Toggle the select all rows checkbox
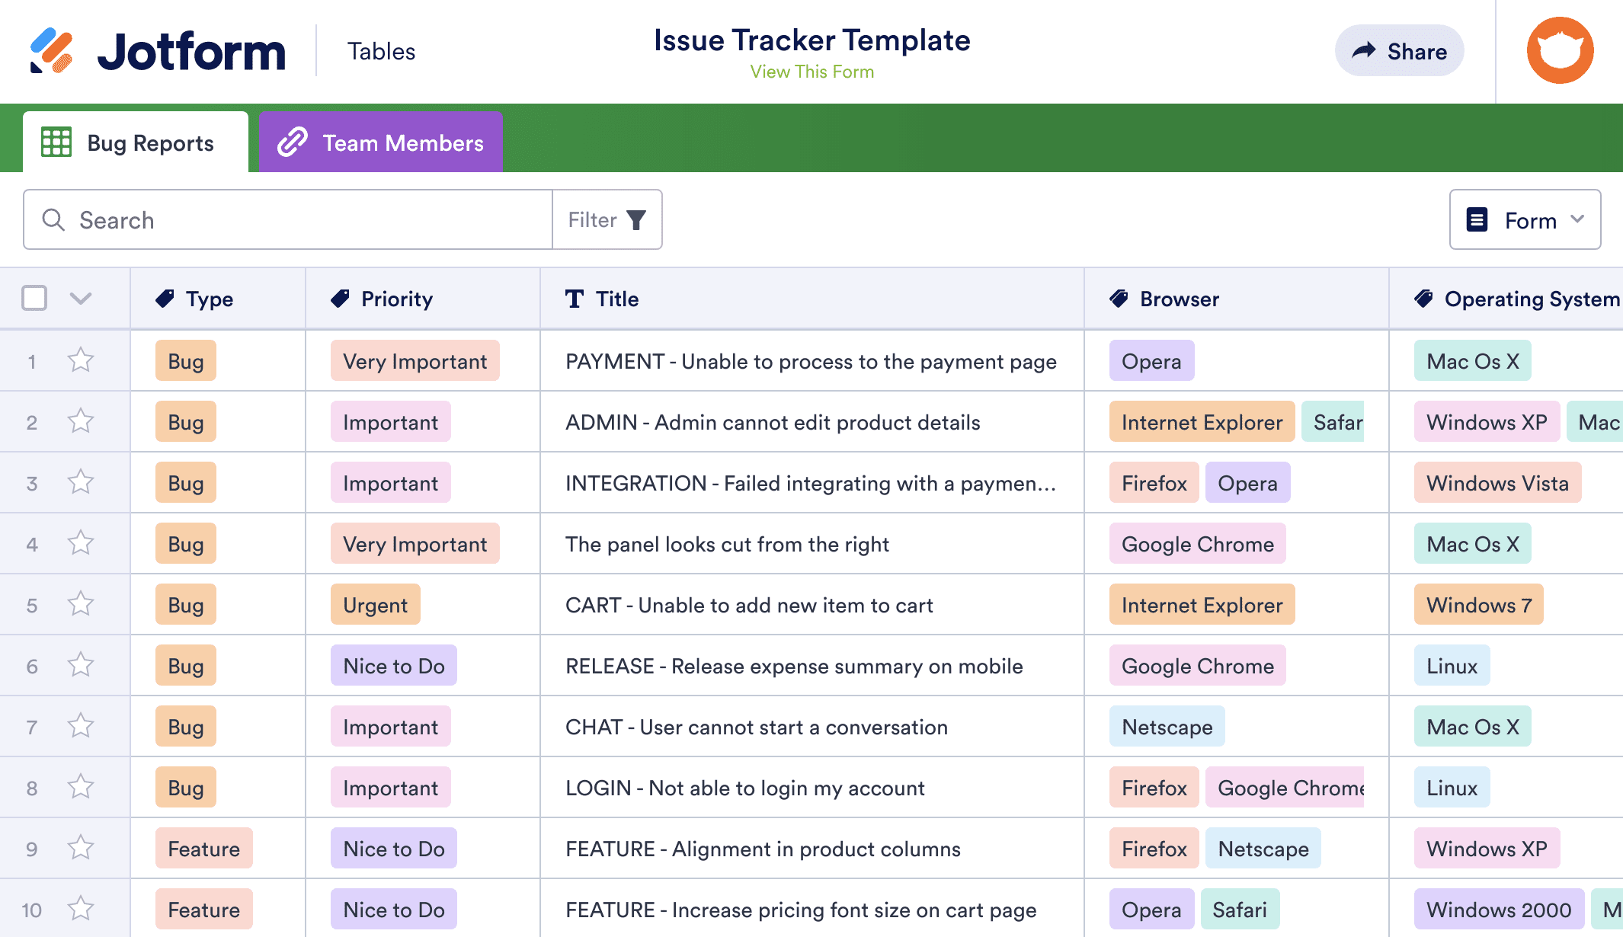Image resolution: width=1623 pixels, height=937 pixels. click(34, 299)
